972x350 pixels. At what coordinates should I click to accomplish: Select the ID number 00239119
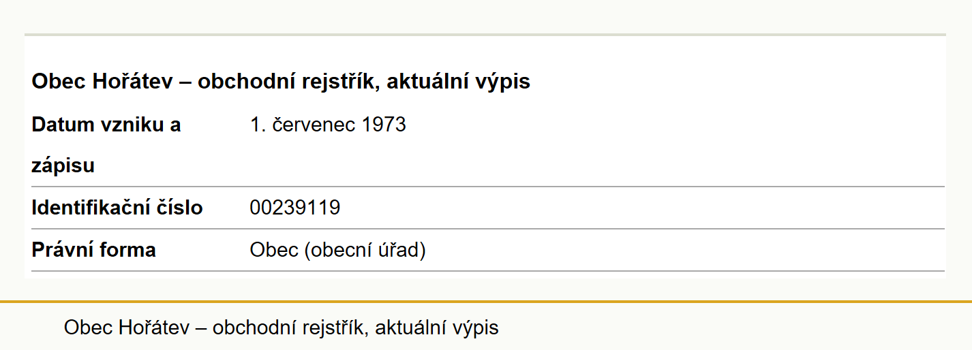(x=295, y=208)
